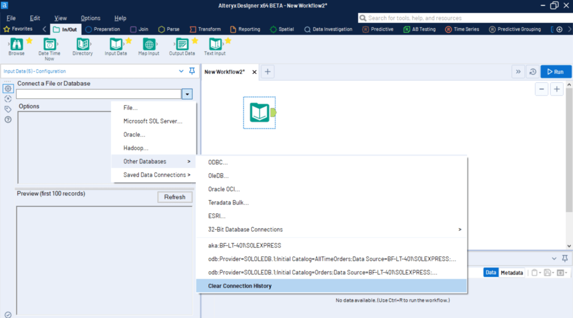Run the workflow
The width and height of the screenshot is (573, 318).
tap(555, 72)
